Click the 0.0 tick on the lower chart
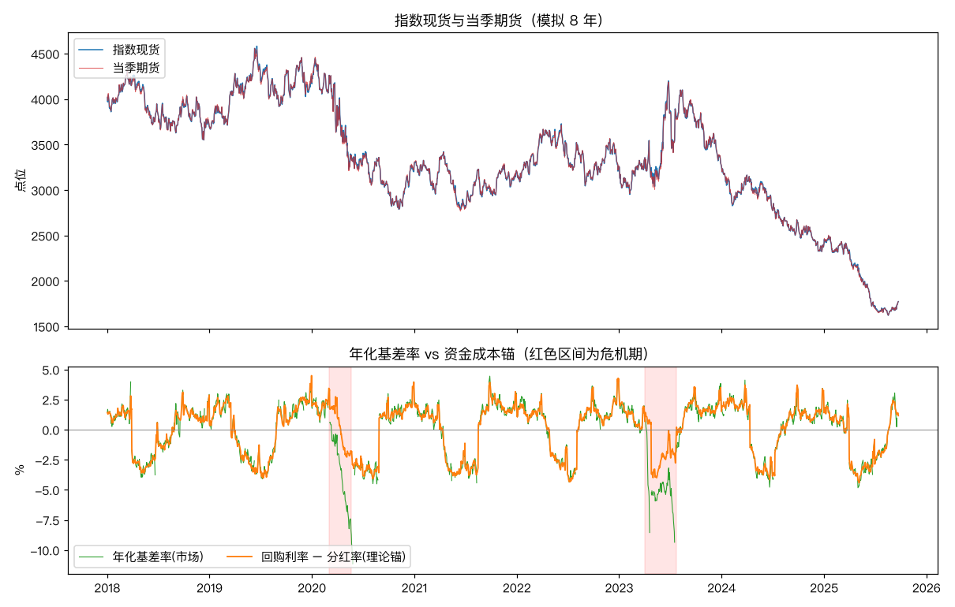This screenshot has width=955, height=607. pyautogui.click(x=51, y=430)
